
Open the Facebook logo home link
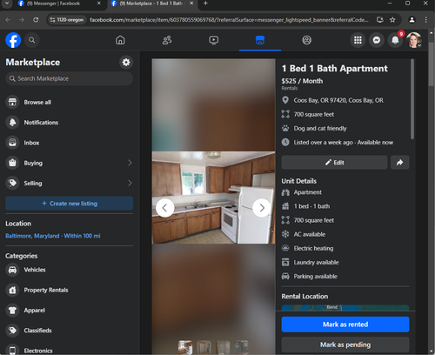pyautogui.click(x=13, y=40)
